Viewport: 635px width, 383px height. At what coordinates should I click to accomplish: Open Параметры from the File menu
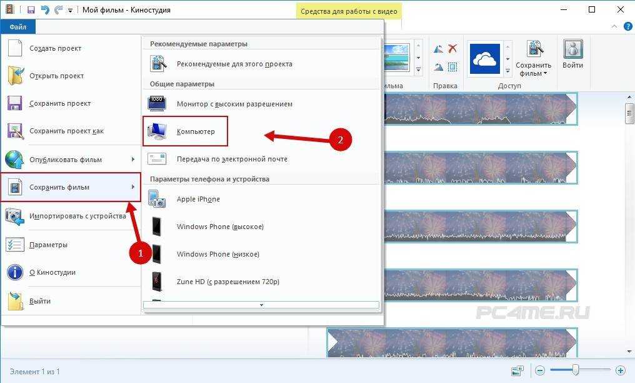[x=71, y=245]
